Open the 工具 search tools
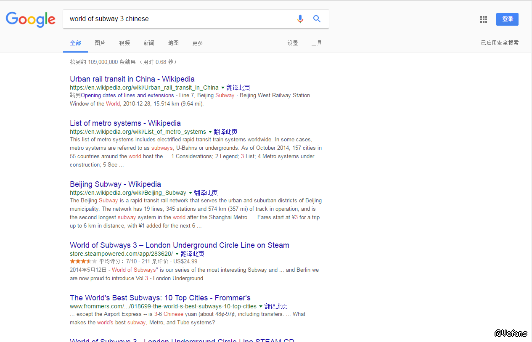Viewport: 532px width, 342px height. point(317,43)
